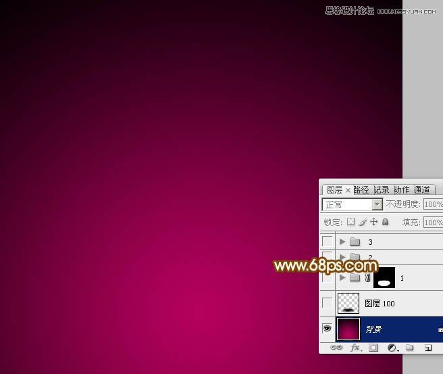Open the fx layer style menu
Screen dimensions: 443x374
coord(355,348)
